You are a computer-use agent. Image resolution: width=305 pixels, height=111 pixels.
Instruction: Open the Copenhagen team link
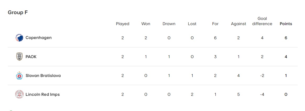tap(39, 38)
